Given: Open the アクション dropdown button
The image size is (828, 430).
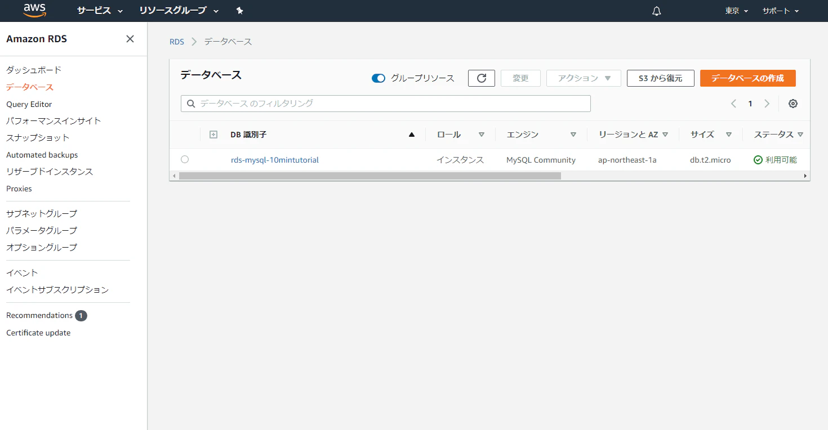Looking at the screenshot, I should pyautogui.click(x=584, y=78).
